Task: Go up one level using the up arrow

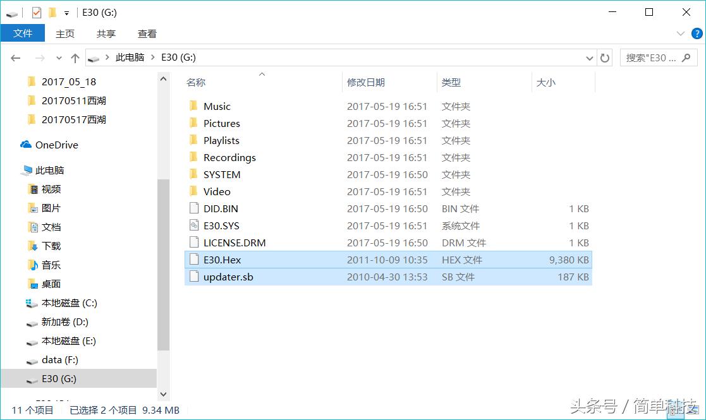Action: 75,57
